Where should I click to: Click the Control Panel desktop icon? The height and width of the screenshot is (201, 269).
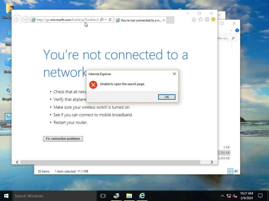pyautogui.click(x=6, y=120)
